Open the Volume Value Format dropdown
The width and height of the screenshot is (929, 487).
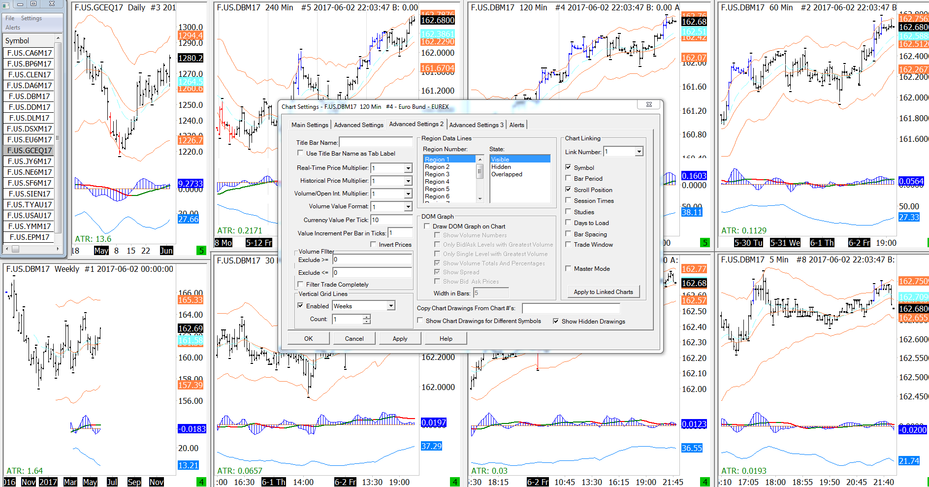click(x=408, y=207)
